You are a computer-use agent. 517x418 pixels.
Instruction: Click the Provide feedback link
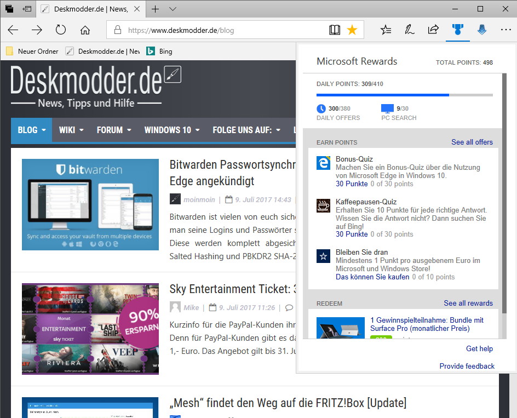pyautogui.click(x=467, y=366)
